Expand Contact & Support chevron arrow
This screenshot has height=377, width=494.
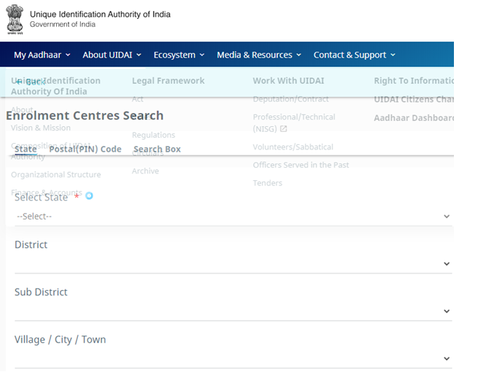tap(393, 55)
